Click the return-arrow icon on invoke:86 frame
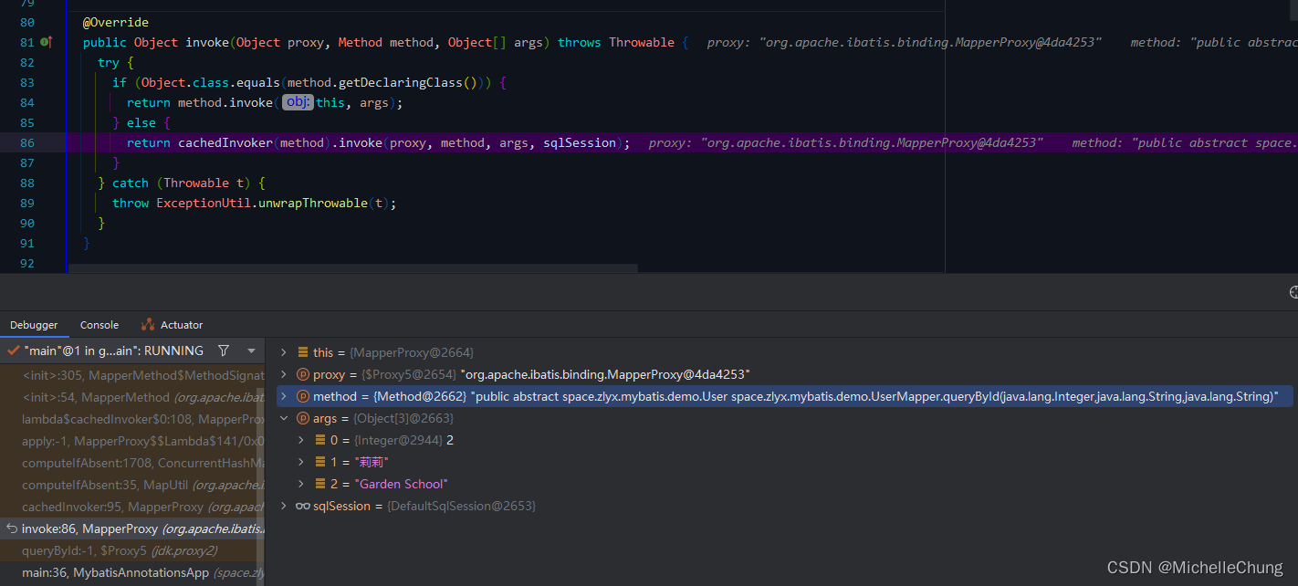The height and width of the screenshot is (586, 1298). coord(12,528)
